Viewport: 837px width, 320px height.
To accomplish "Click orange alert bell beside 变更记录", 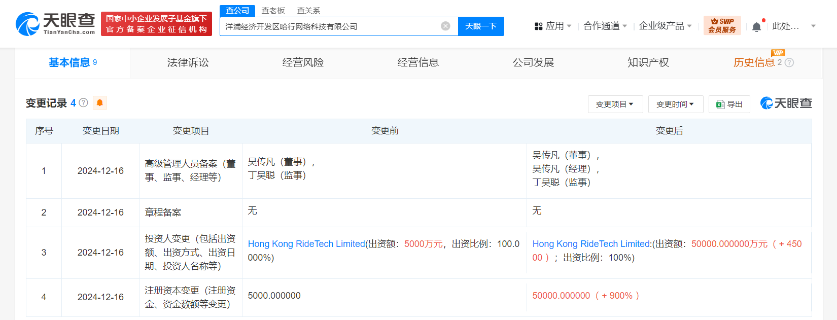I will coord(100,103).
